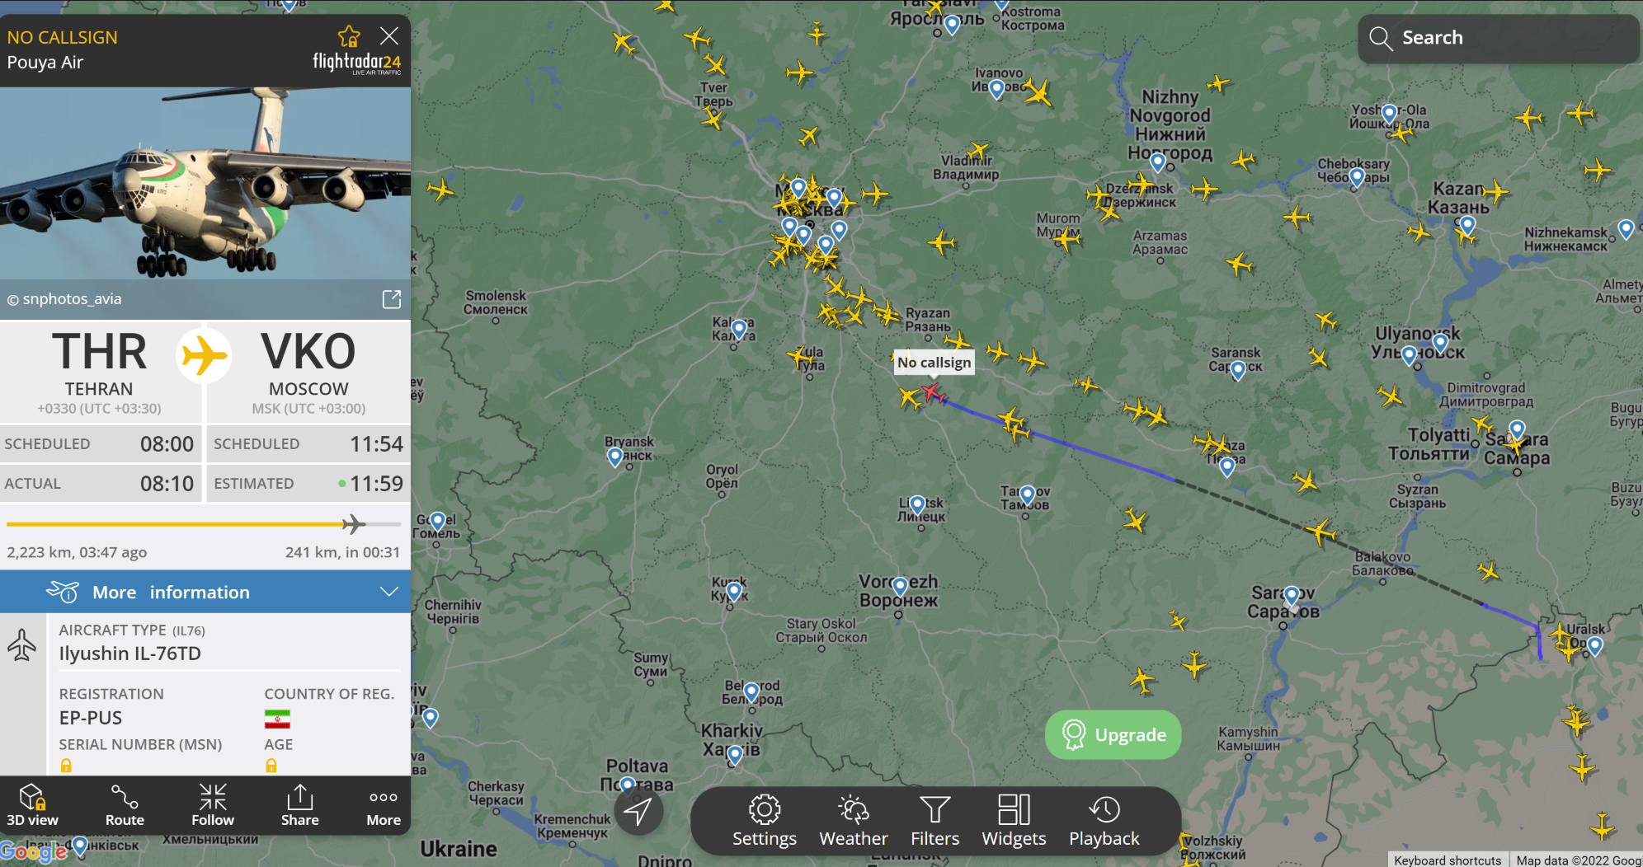Select the red No callsign aircraft on map
Viewport: 1643px width, 867px height.
coord(933,392)
